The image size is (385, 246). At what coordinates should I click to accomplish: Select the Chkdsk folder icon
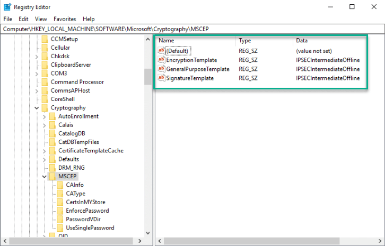point(45,57)
